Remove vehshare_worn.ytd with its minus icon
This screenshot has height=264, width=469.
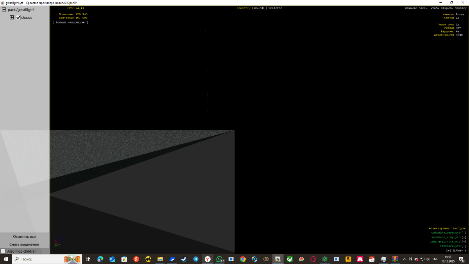pos(464,233)
